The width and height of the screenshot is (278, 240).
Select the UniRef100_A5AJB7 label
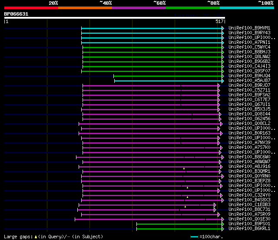click(x=249, y=81)
